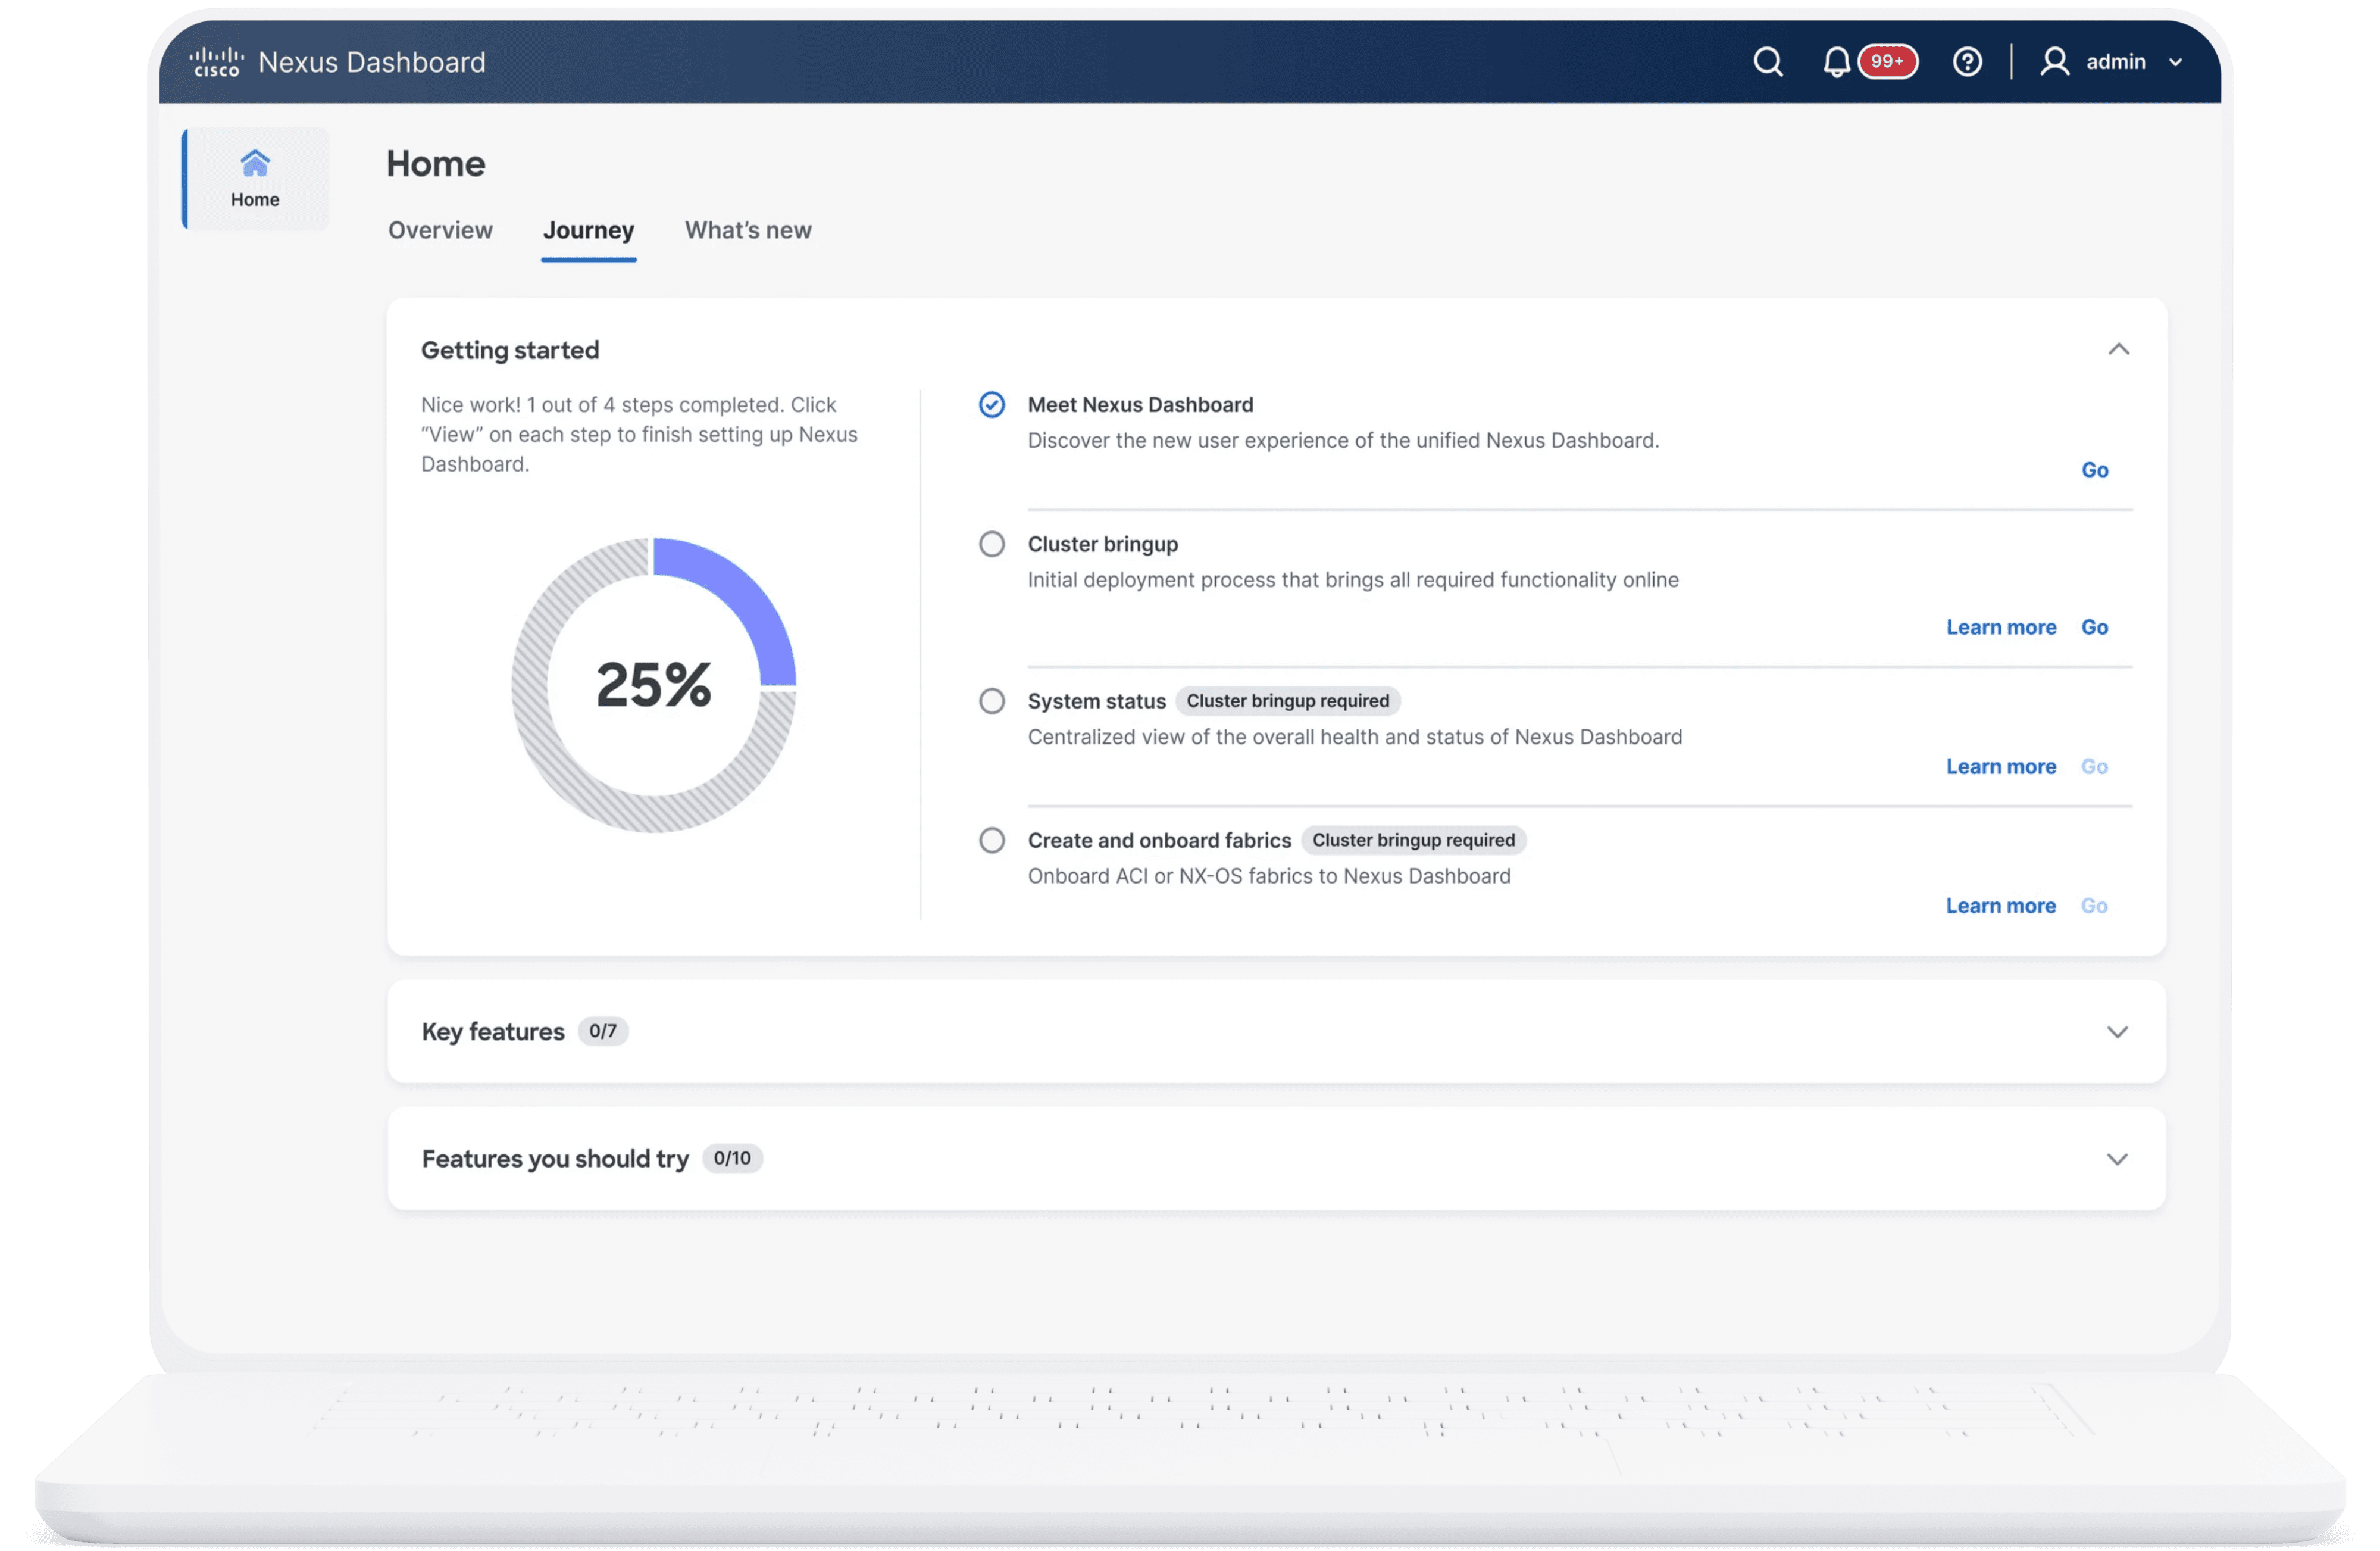Viewport: 2380px width, 1551px height.
Task: Open Learn more for Create and onboard fabrics
Action: click(2000, 906)
